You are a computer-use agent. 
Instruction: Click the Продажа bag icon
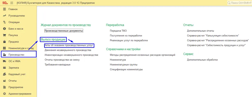pyautogui.click(x=4, y=42)
